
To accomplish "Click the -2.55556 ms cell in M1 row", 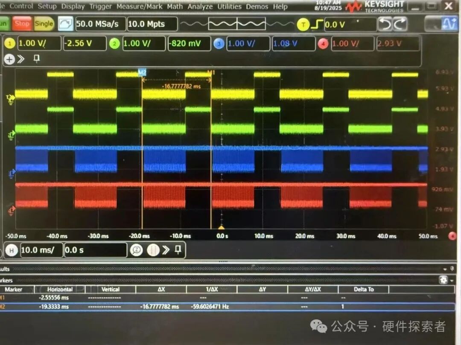I will coord(54,298).
